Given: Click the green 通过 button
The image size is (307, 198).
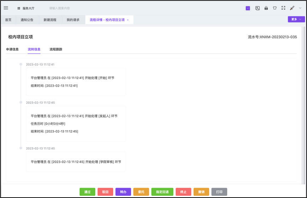Looking at the screenshot, I should (x=87, y=192).
